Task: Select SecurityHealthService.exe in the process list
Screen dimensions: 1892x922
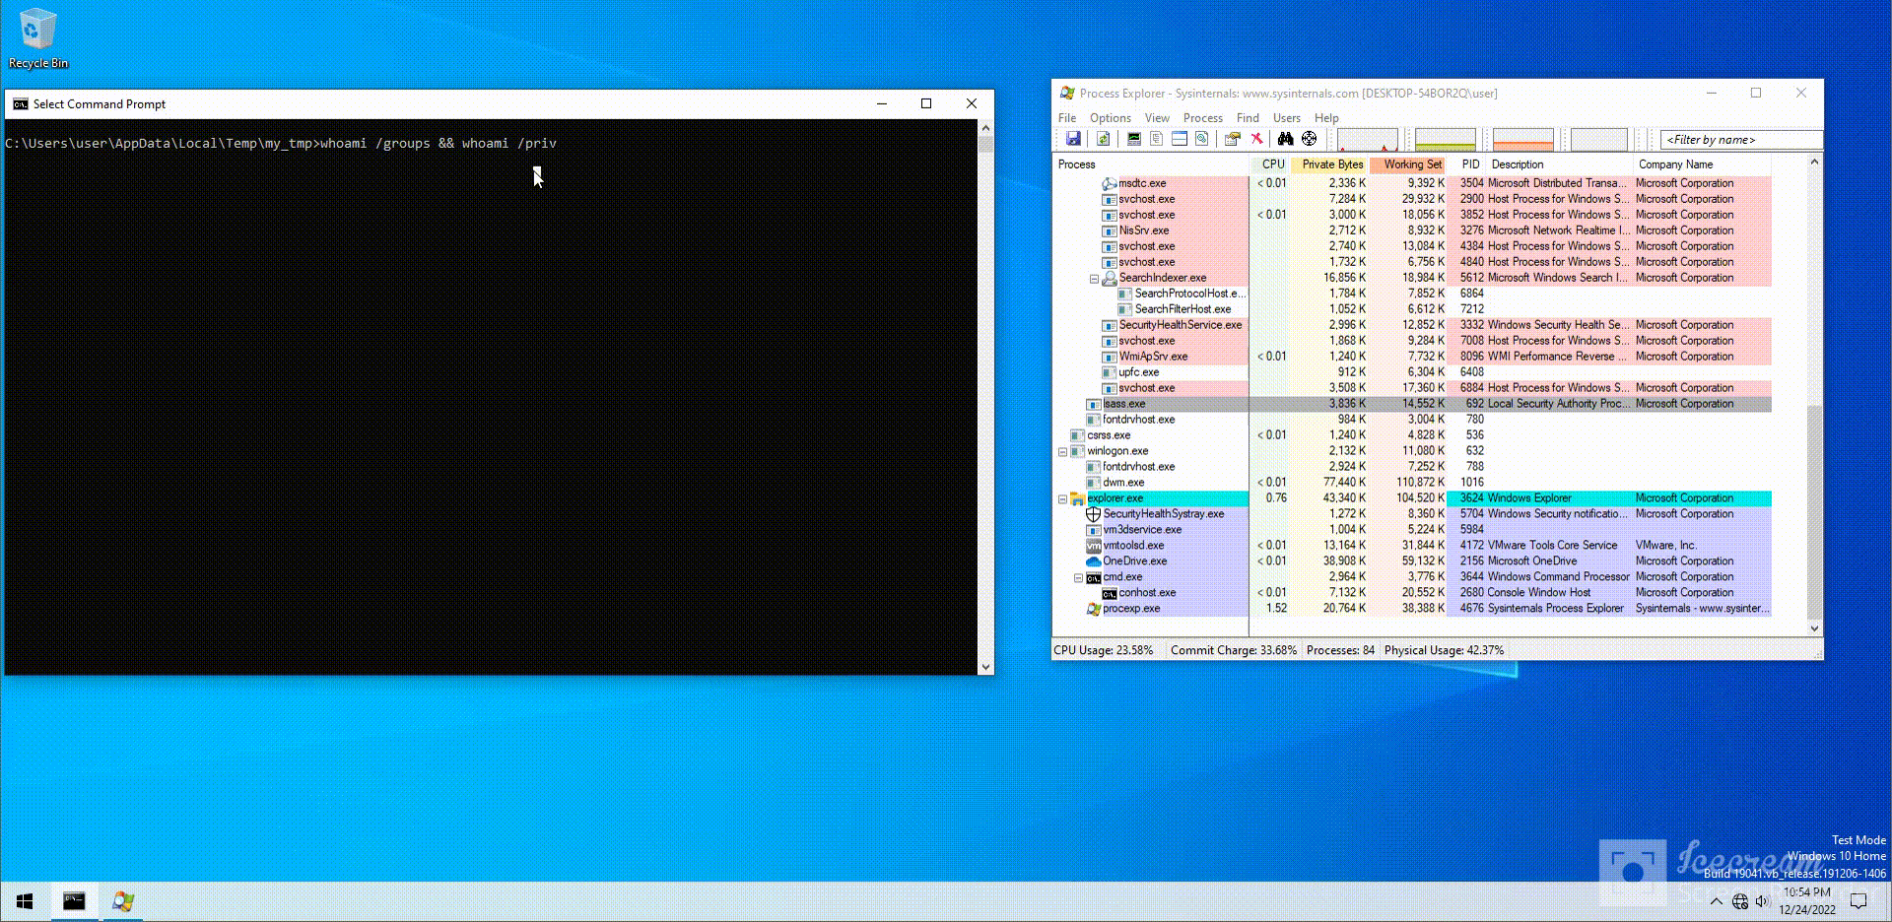Action: tap(1180, 325)
